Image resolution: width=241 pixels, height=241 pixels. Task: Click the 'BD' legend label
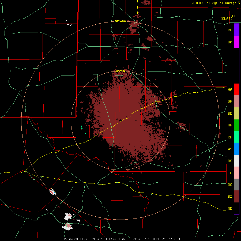click(230, 114)
